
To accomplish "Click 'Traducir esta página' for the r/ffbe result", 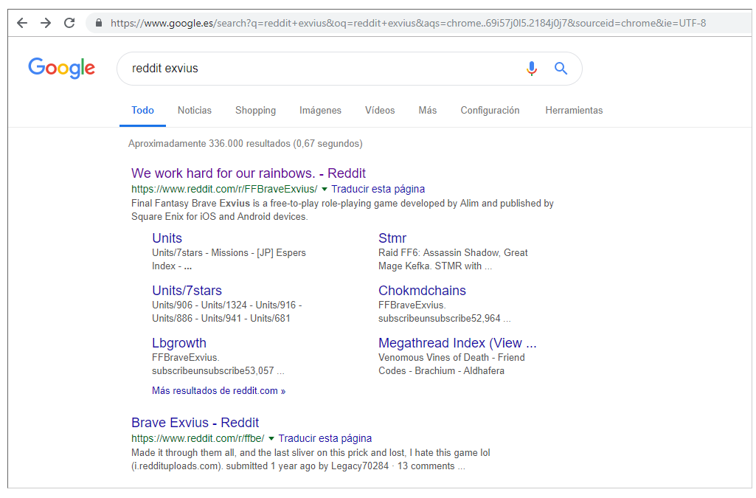I will (x=325, y=438).
